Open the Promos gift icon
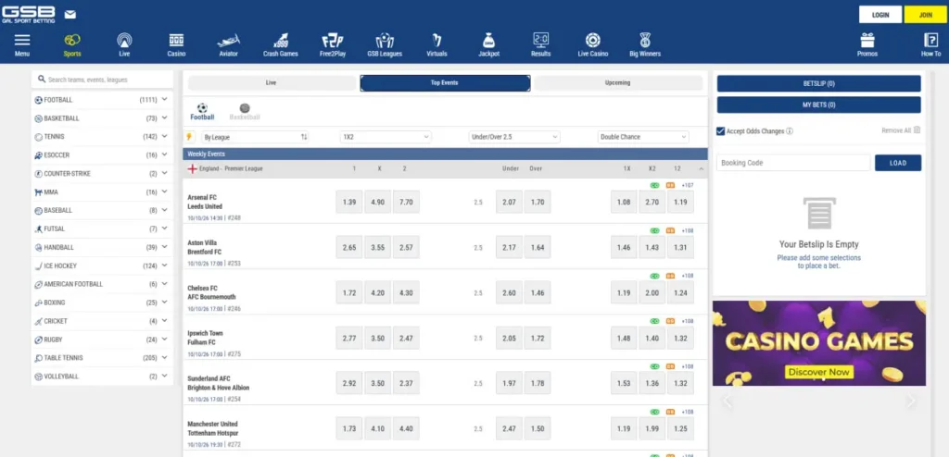The width and height of the screenshot is (949, 457). click(867, 41)
